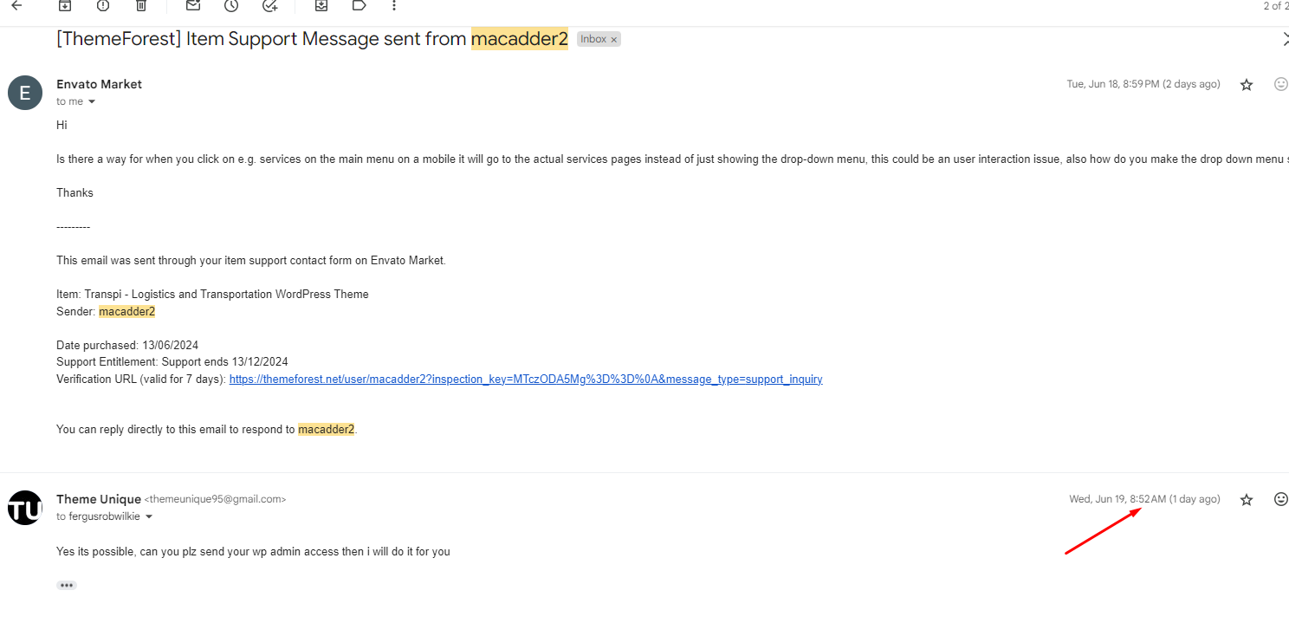The width and height of the screenshot is (1289, 623).
Task: Open the Move to folder icon
Action: pos(321,5)
